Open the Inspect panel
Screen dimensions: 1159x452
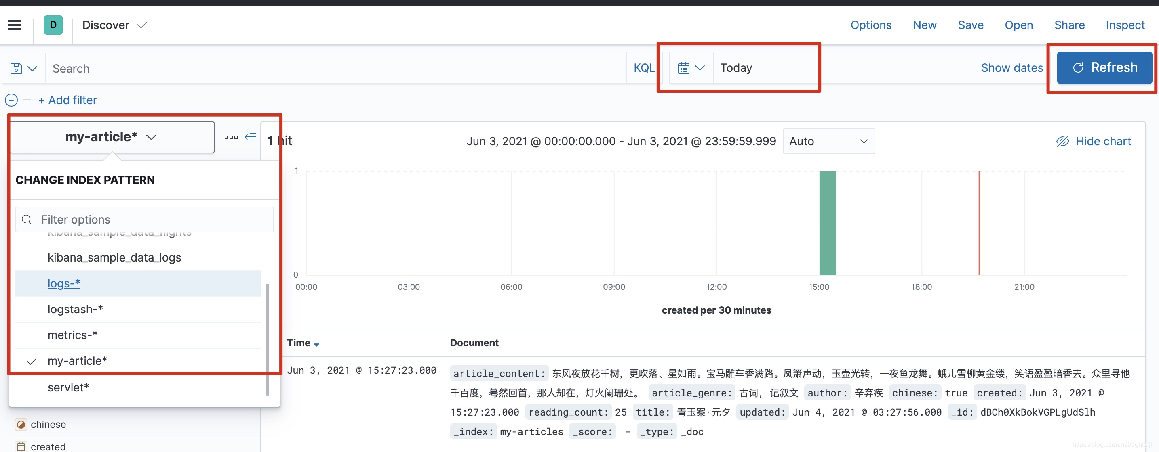pyautogui.click(x=1125, y=25)
